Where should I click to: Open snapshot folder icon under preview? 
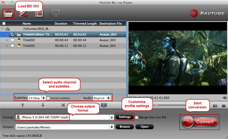pyautogui.click(x=224, y=106)
